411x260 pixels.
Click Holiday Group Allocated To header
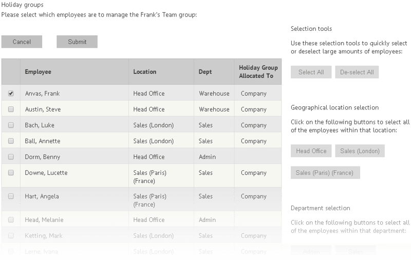tap(258, 71)
